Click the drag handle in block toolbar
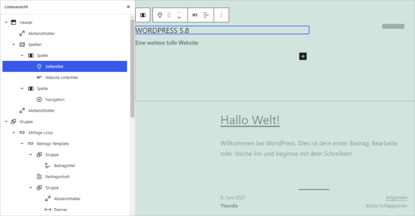The width and height of the screenshot is (415, 216). point(169,15)
